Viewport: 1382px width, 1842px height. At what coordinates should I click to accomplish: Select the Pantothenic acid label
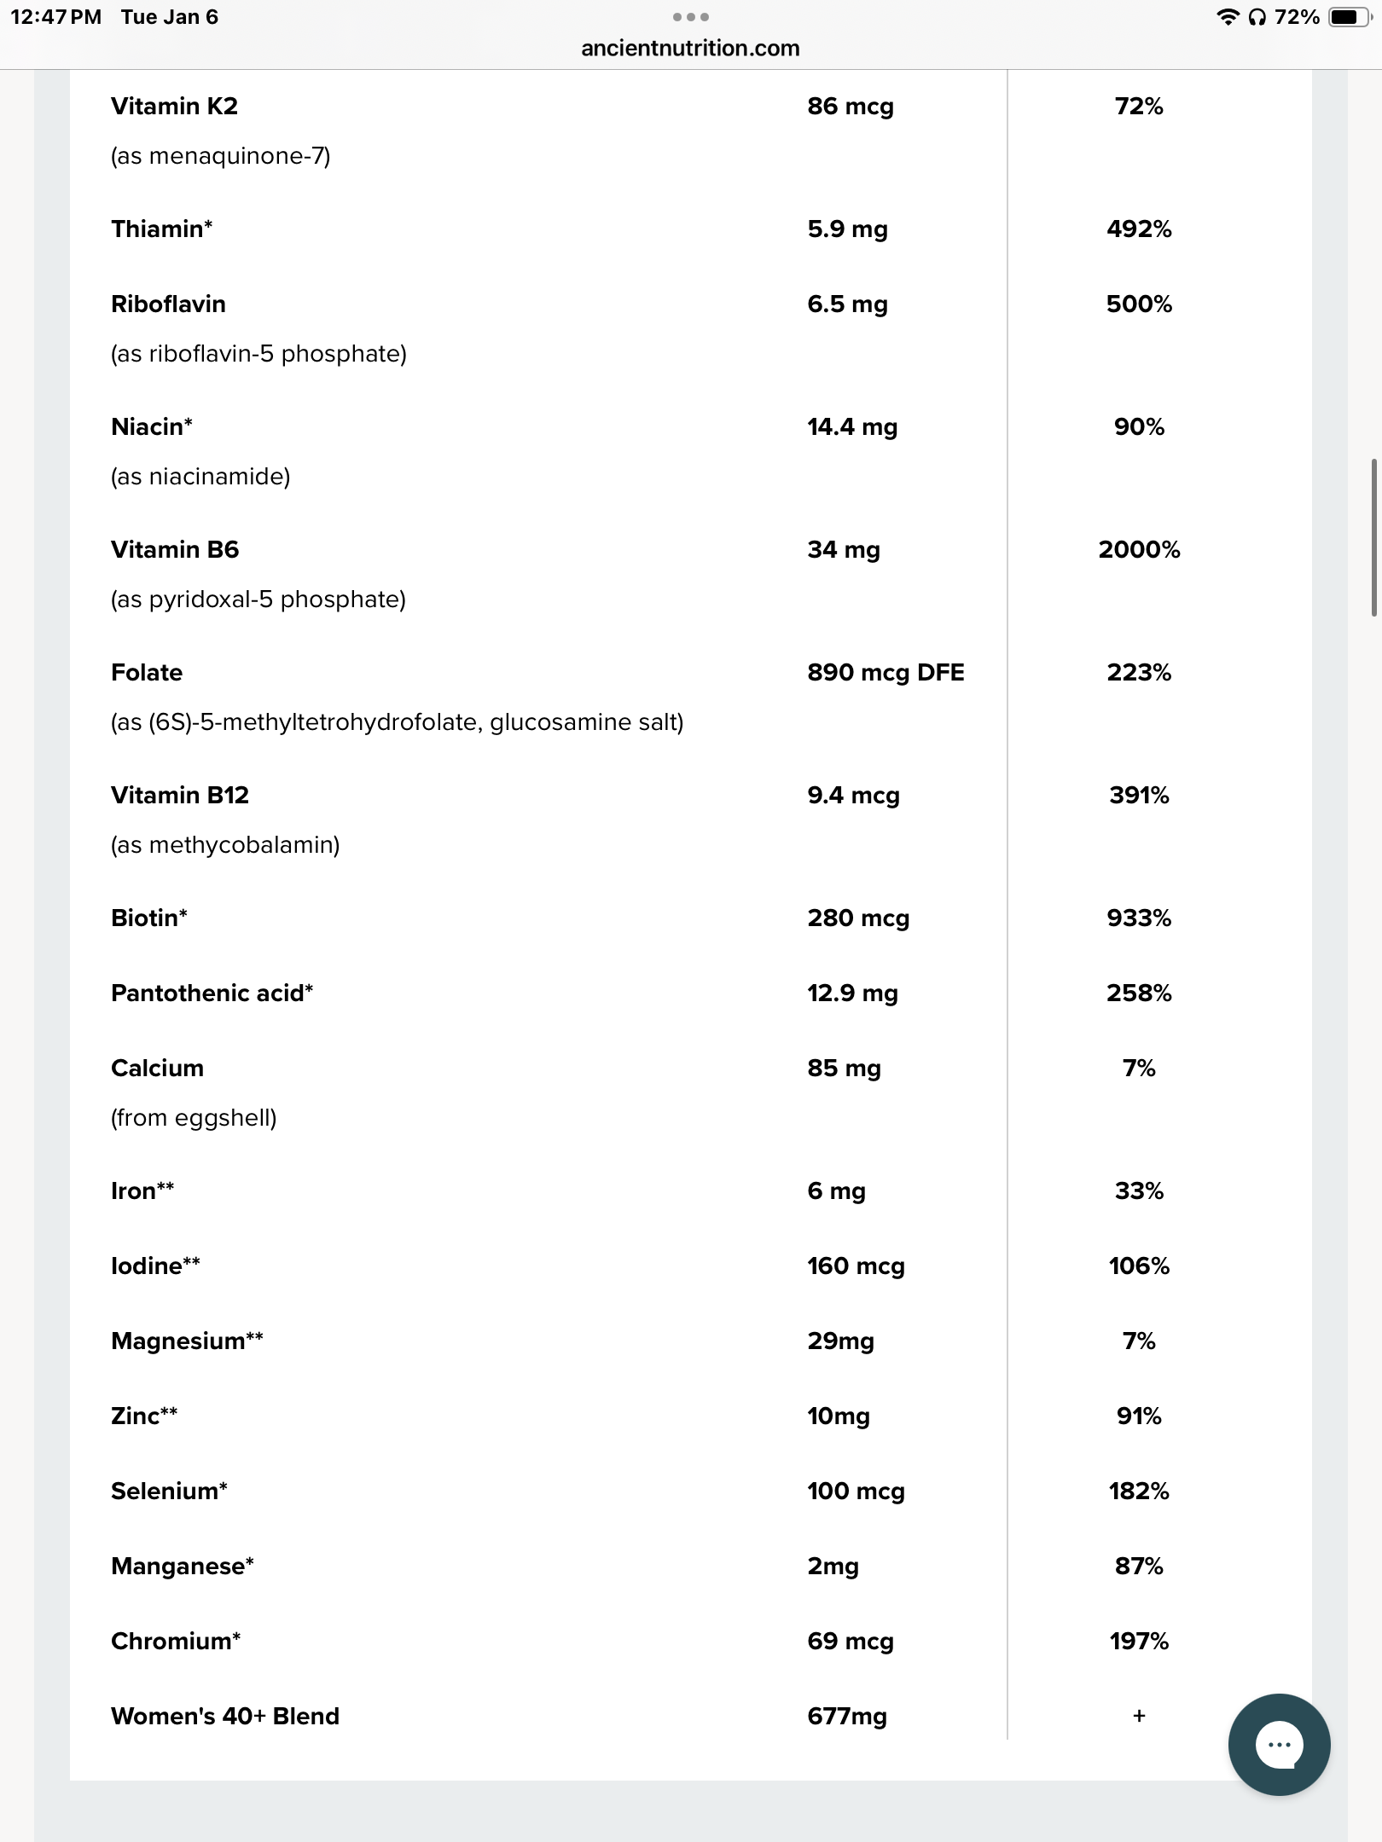pyautogui.click(x=212, y=993)
